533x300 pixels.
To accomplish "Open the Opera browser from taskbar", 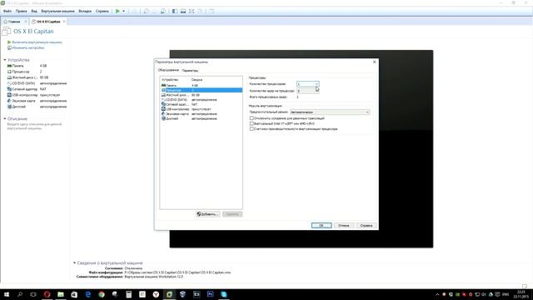I will tap(47, 294).
